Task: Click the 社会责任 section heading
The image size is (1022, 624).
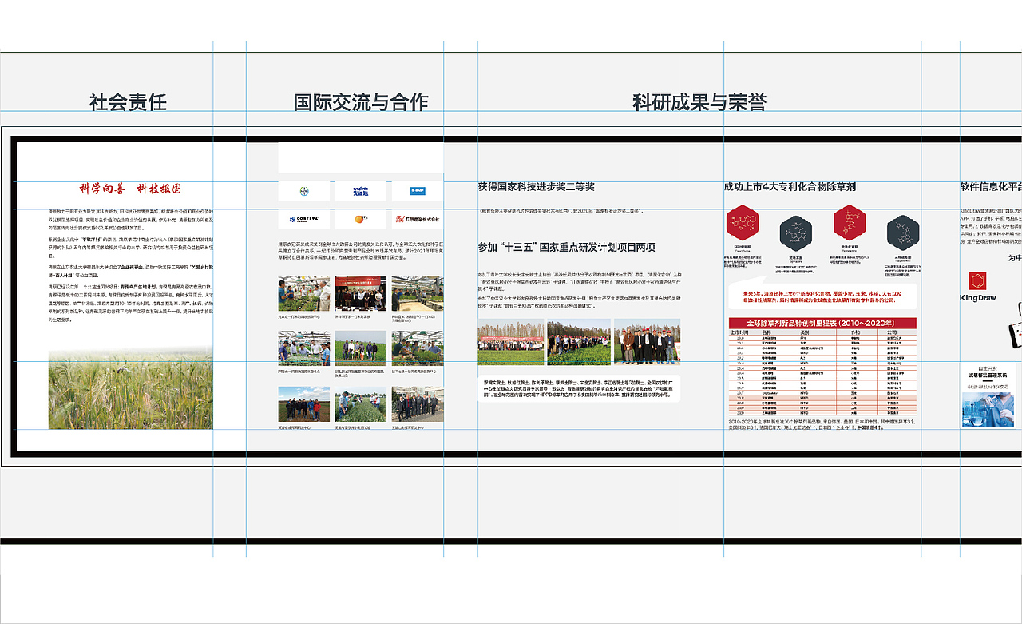Action: (x=128, y=102)
